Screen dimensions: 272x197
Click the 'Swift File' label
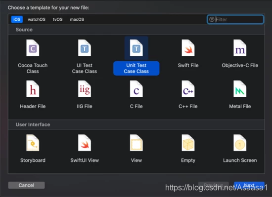(188, 66)
